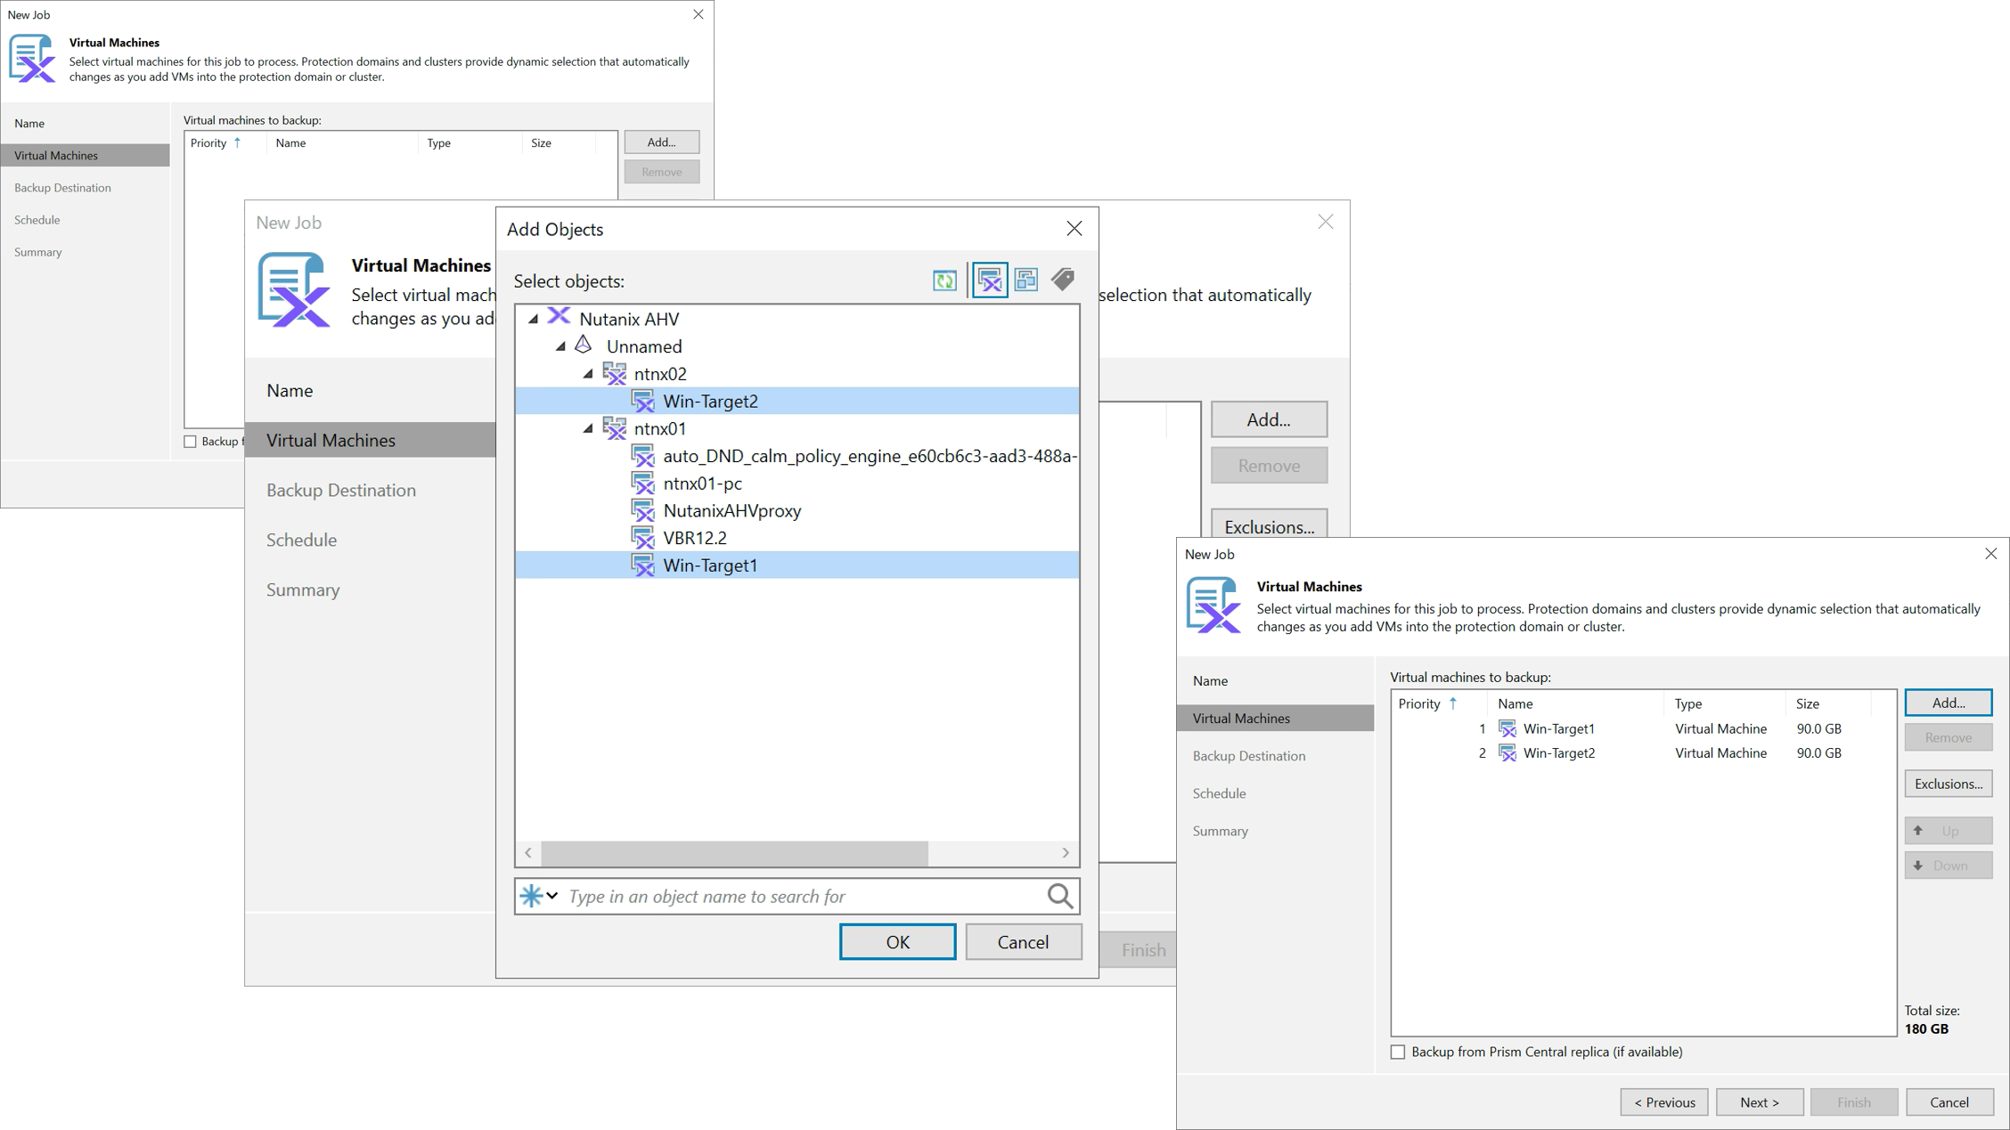2010x1130 pixels.
Task: Click Win-Target1 VM icon in backup list
Action: (1507, 729)
